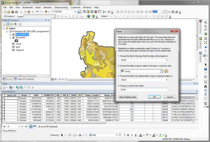Image resolution: width=210 pixels, height=142 pixels.
Task: Click the Browse folder icon in Relate dialog
Action: point(166,71)
